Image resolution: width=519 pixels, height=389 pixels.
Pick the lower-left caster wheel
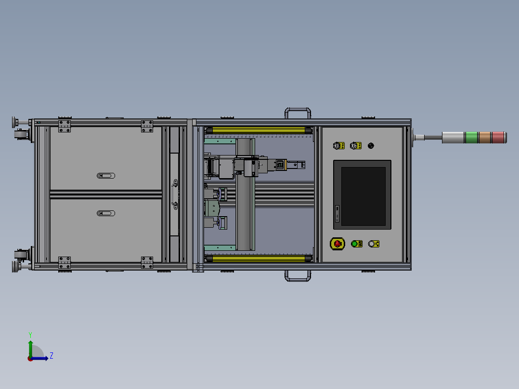tap(22, 255)
